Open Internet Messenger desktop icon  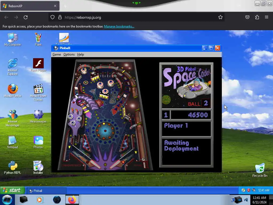13,118
